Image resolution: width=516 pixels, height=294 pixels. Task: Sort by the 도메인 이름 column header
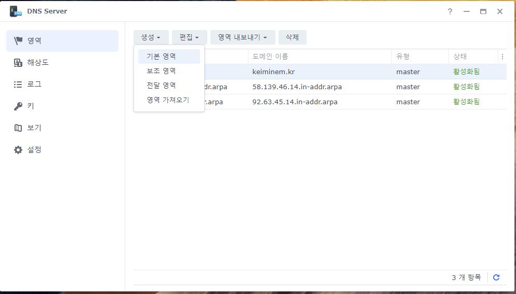click(x=270, y=57)
